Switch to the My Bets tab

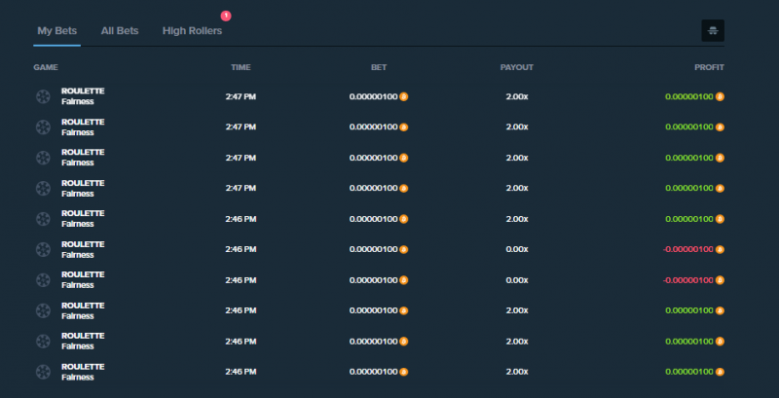click(x=57, y=31)
